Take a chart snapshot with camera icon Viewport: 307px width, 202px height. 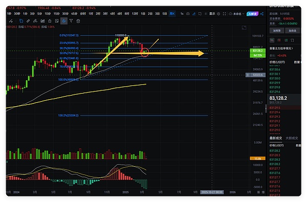tap(188, 14)
